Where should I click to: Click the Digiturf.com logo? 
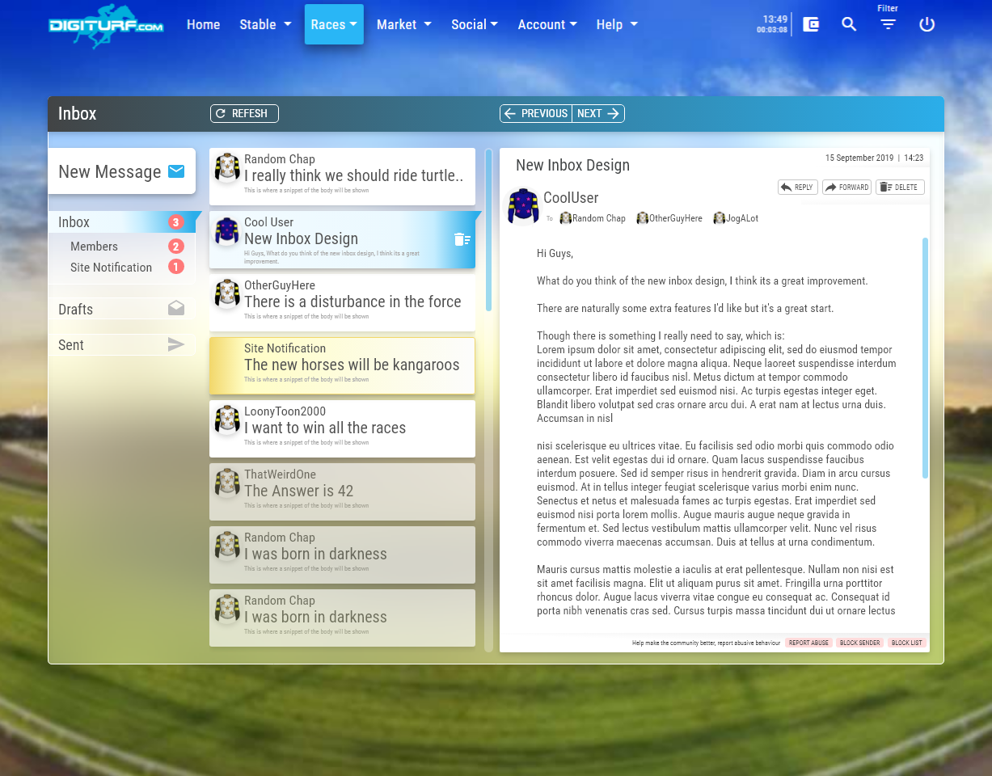106,26
